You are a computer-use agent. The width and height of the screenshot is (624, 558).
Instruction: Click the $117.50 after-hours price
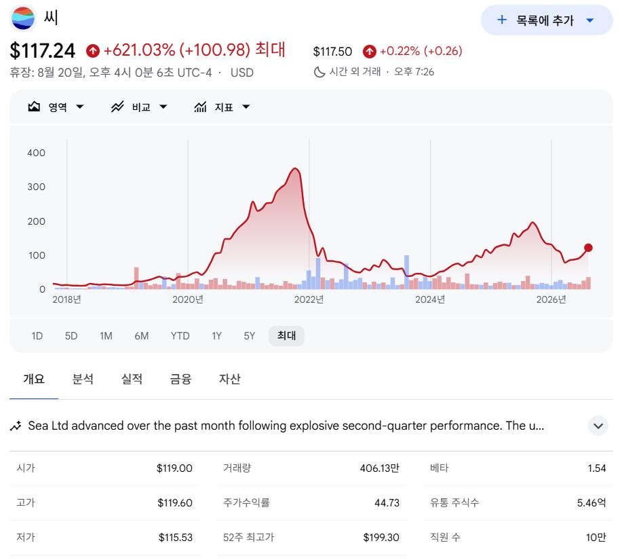333,52
